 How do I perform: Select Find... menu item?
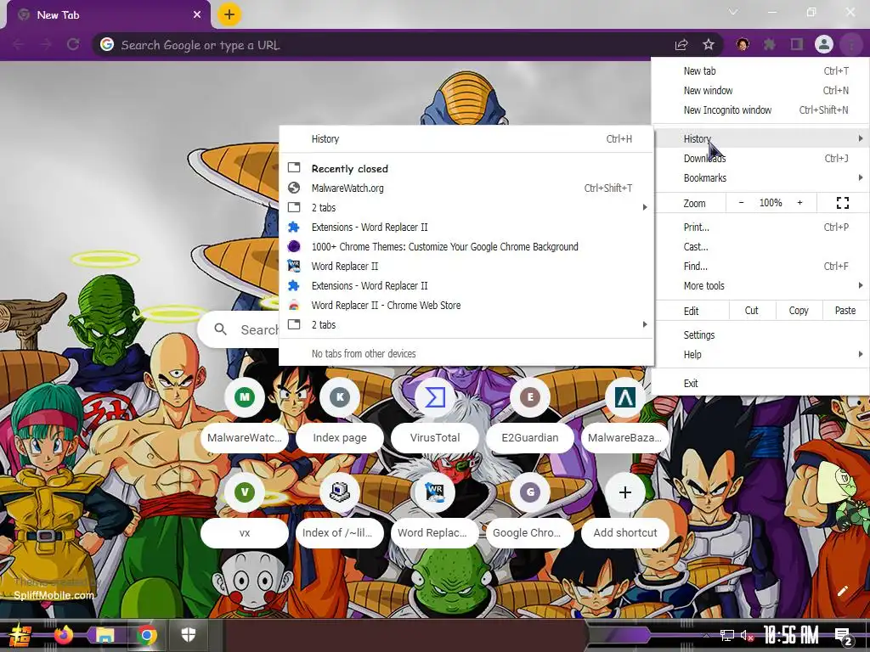click(761, 266)
